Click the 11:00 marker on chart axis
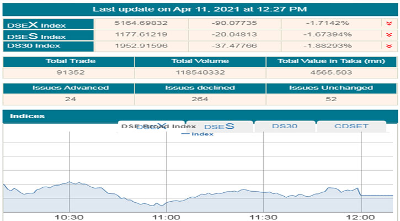The width and height of the screenshot is (400, 221). (166, 217)
